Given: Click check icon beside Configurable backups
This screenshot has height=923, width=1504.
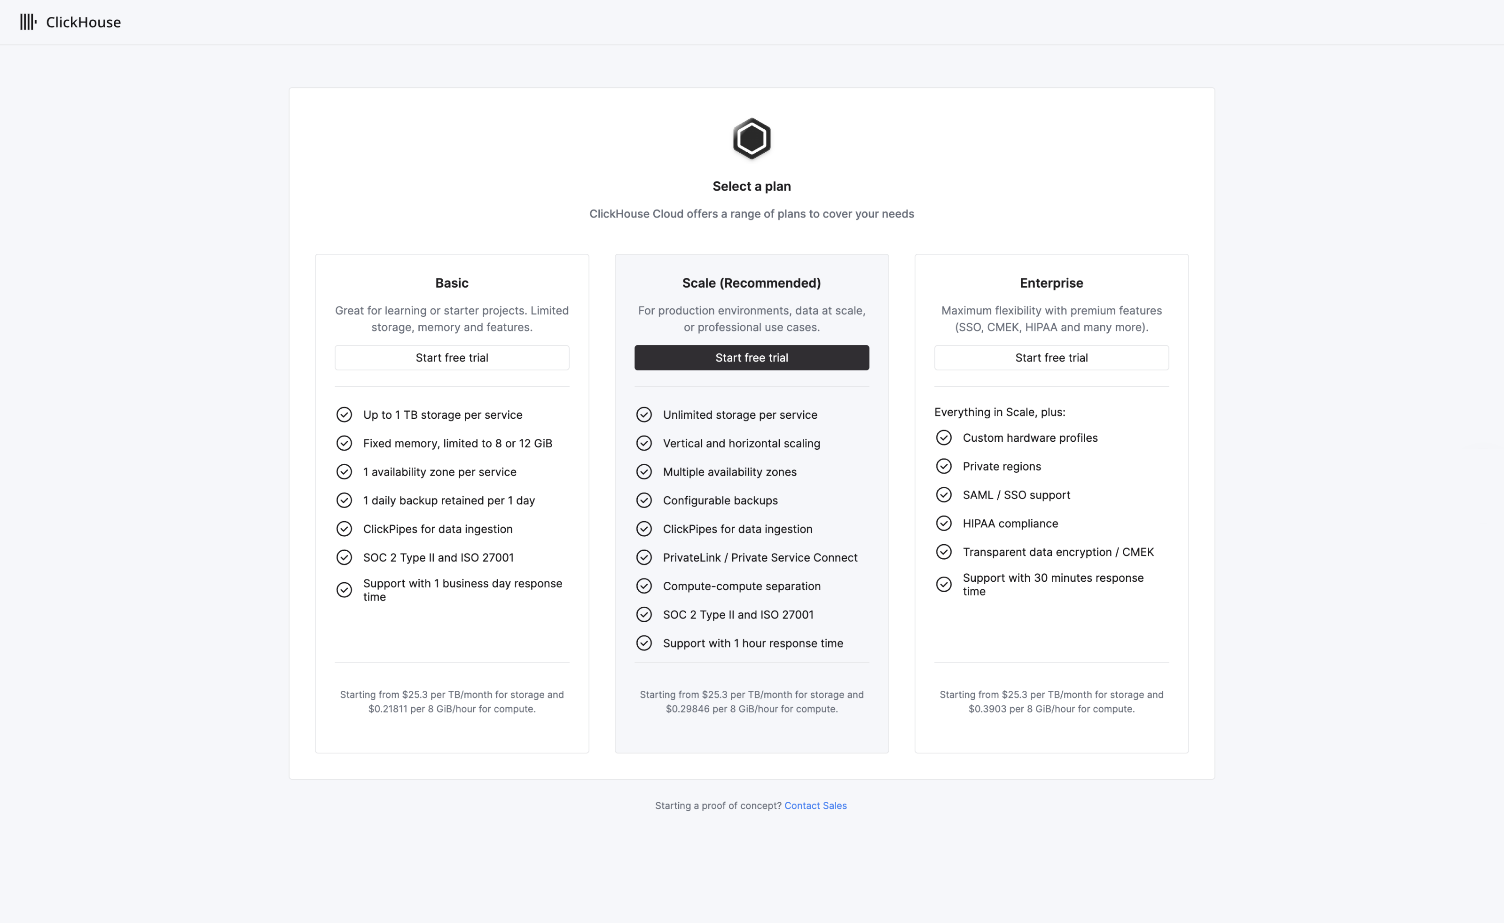Looking at the screenshot, I should coord(644,501).
